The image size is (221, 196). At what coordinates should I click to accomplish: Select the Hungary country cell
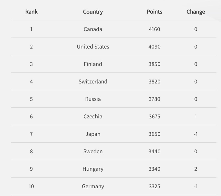pos(93,169)
